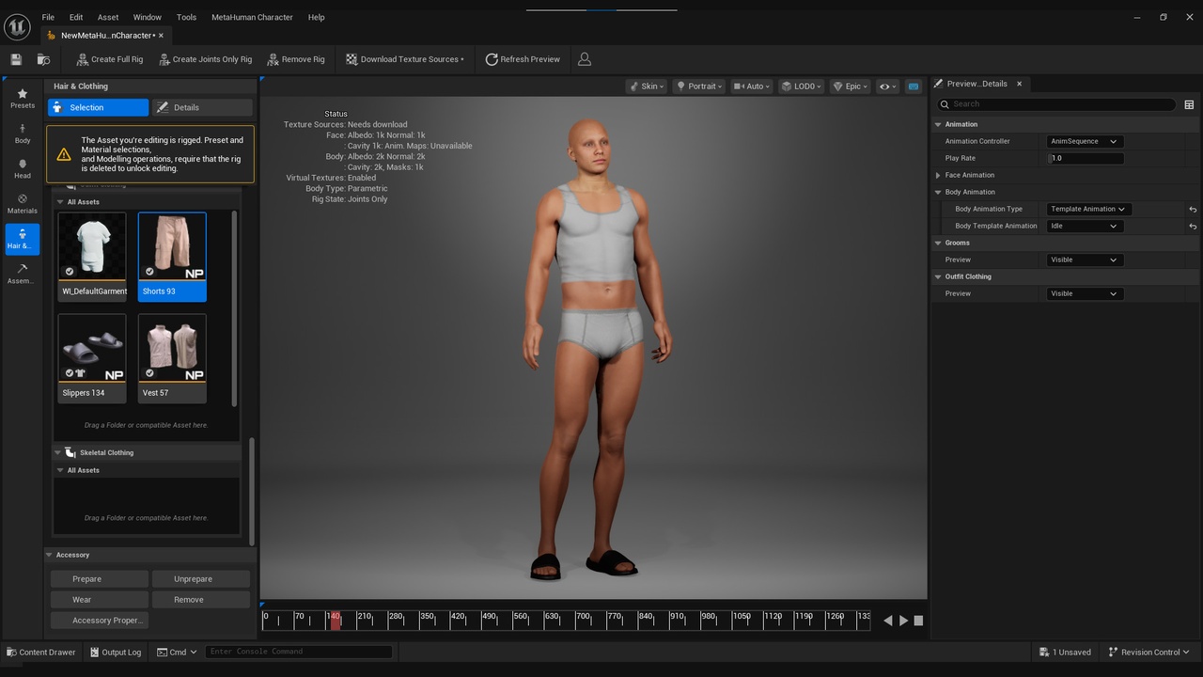Open the LOD0 dropdown
The image size is (1203, 677).
[802, 87]
